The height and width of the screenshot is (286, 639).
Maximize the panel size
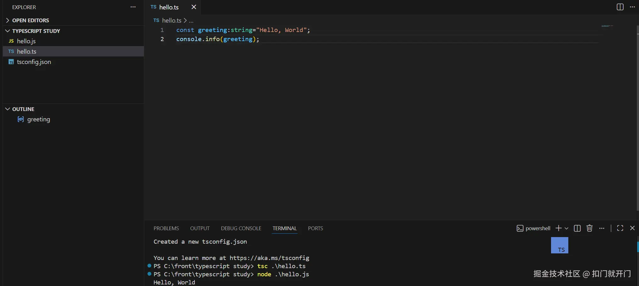(620, 228)
